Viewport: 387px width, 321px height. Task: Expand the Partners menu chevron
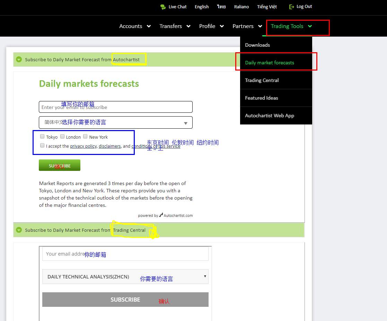(x=260, y=26)
